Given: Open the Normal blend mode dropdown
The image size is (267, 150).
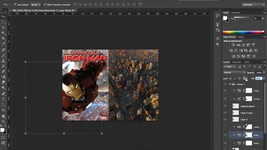Looking at the screenshot, I should pos(234,72).
